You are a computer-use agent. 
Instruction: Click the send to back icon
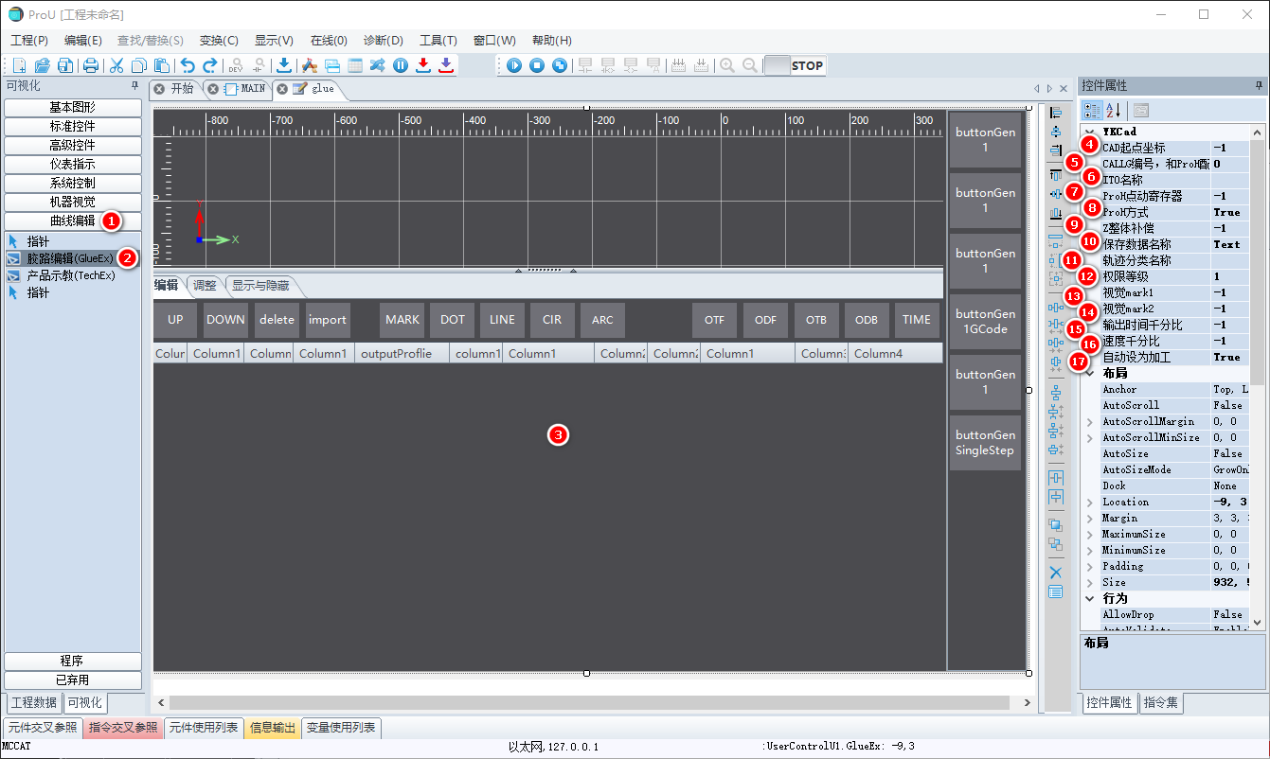(x=1056, y=544)
